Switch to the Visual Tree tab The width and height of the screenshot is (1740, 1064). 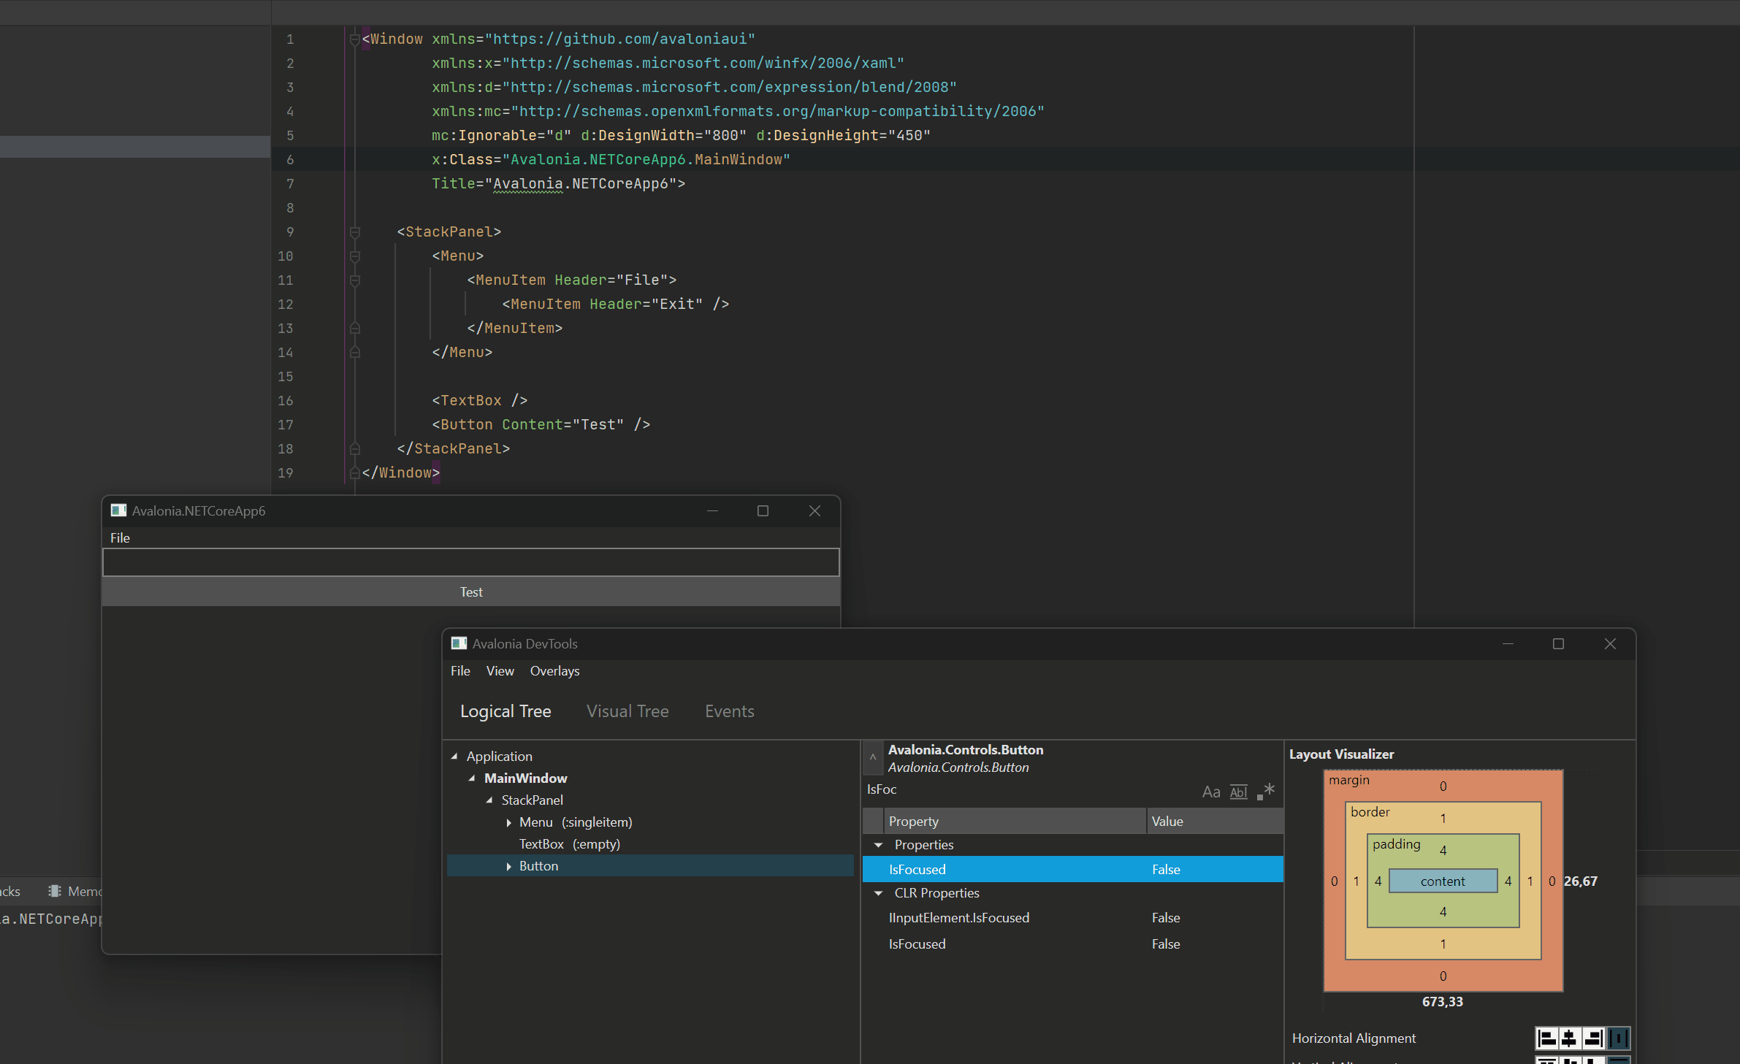pos(627,711)
